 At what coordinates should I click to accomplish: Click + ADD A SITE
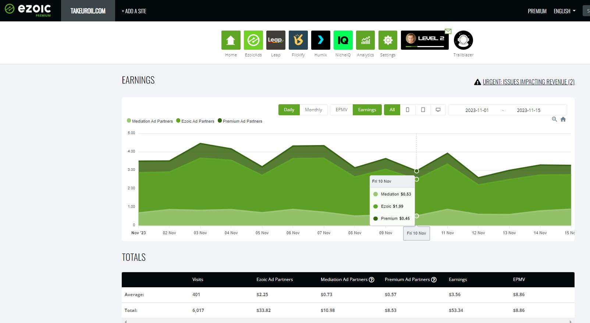coord(134,11)
